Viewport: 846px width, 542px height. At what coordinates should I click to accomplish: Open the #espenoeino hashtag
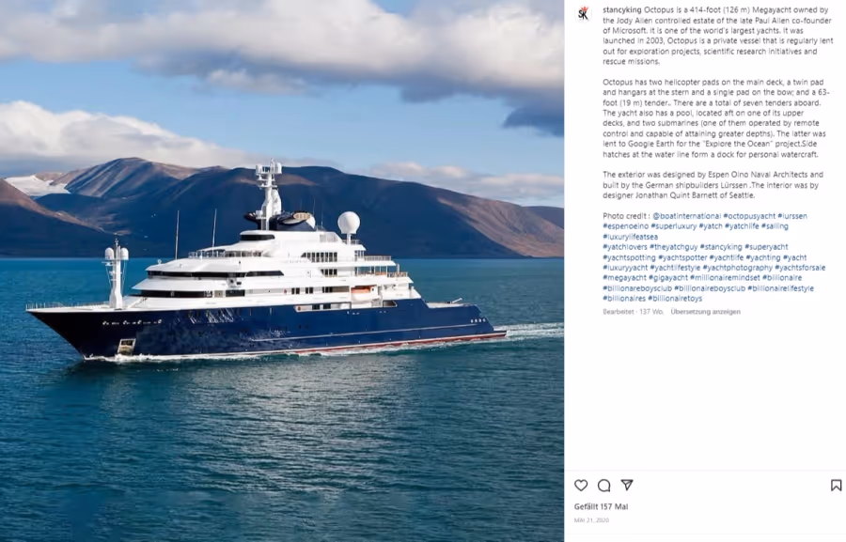tap(625, 226)
